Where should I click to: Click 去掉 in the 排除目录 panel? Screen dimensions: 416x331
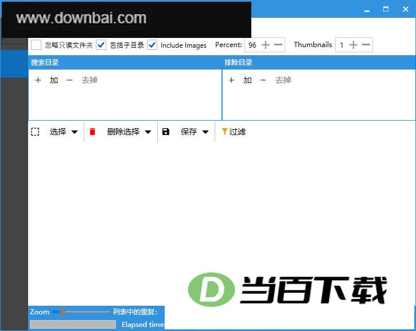pyautogui.click(x=283, y=80)
